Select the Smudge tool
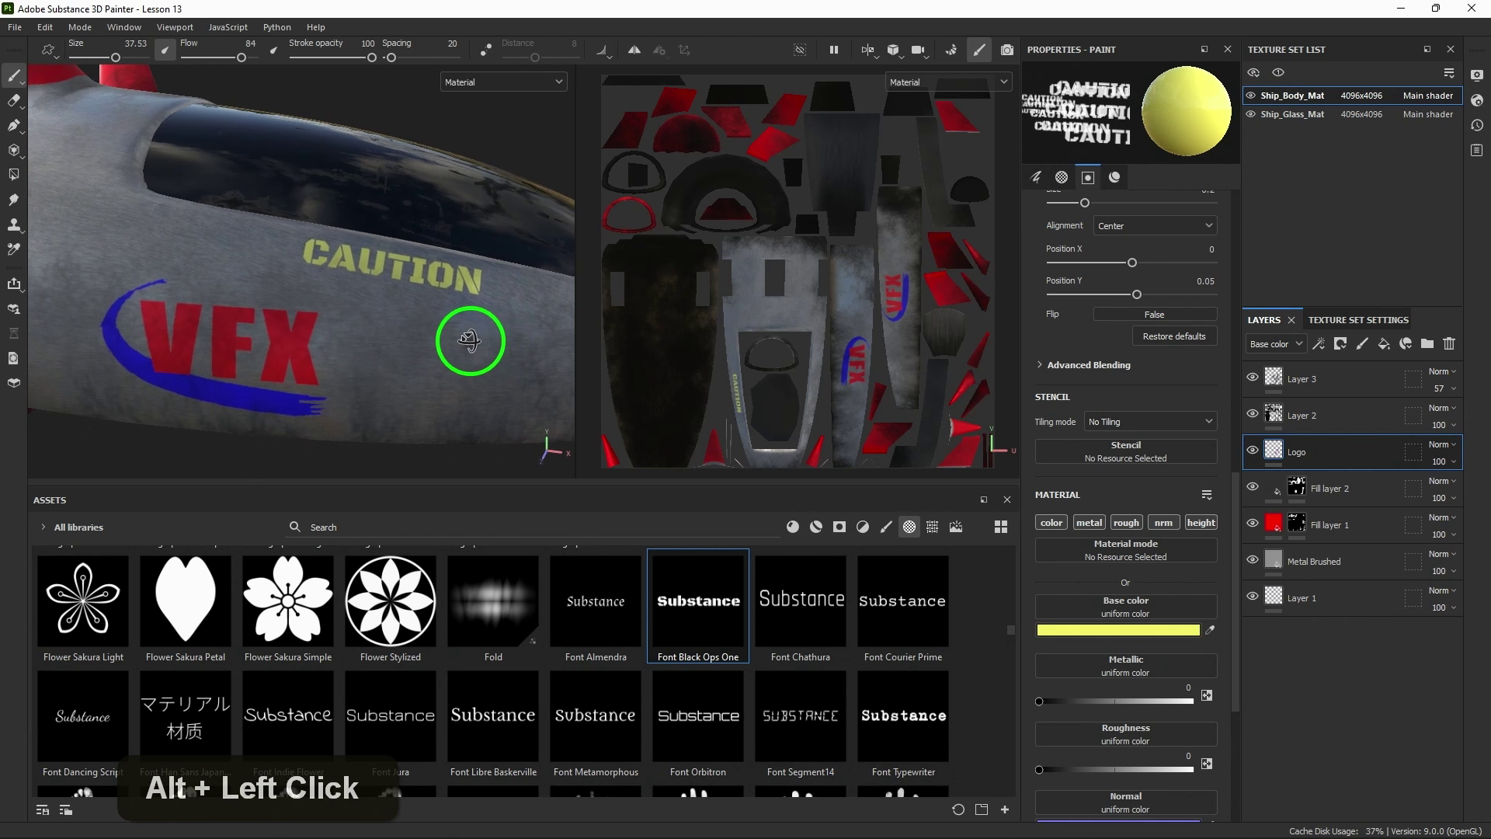 13,200
